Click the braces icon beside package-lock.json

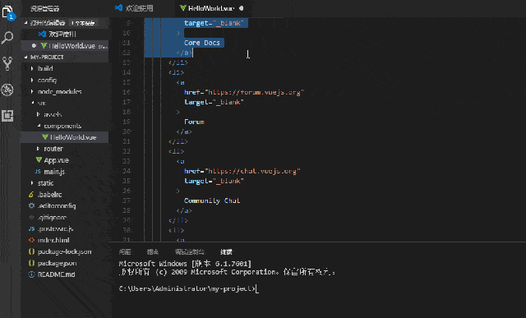[31, 251]
